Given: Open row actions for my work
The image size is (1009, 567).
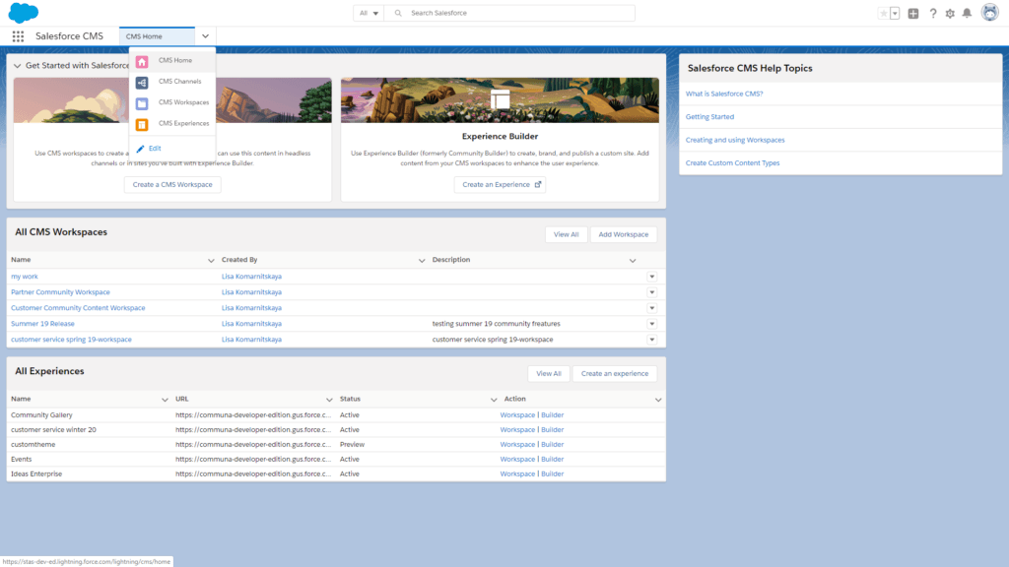Looking at the screenshot, I should pyautogui.click(x=652, y=277).
